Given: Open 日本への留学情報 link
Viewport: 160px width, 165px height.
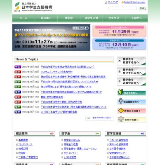Looking at the screenshot, I should pos(119,140).
